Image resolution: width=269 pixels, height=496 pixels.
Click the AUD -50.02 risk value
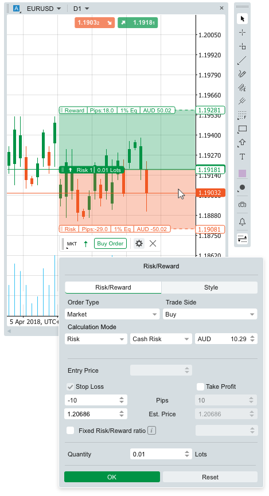click(x=151, y=229)
